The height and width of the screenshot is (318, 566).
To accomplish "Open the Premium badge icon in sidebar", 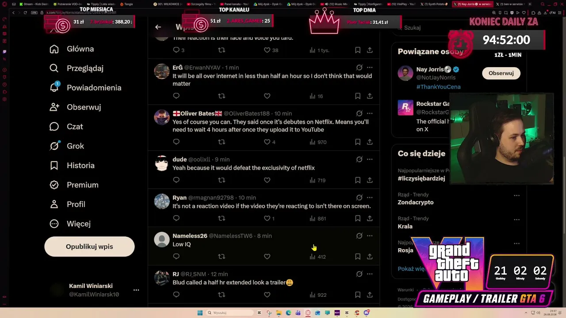I will 54,185.
